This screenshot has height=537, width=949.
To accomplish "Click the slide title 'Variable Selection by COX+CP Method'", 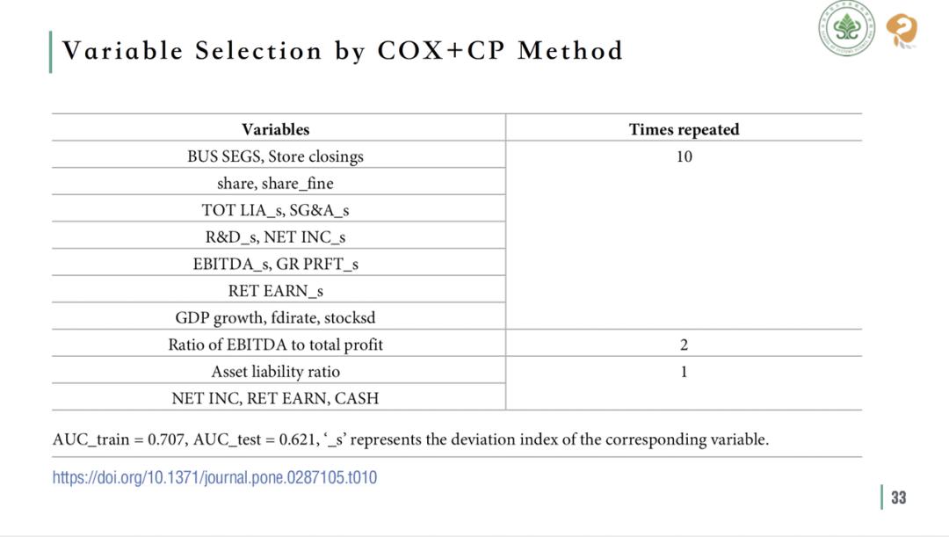I will pos(342,50).
